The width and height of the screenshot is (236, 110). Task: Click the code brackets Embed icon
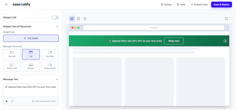point(192,4)
